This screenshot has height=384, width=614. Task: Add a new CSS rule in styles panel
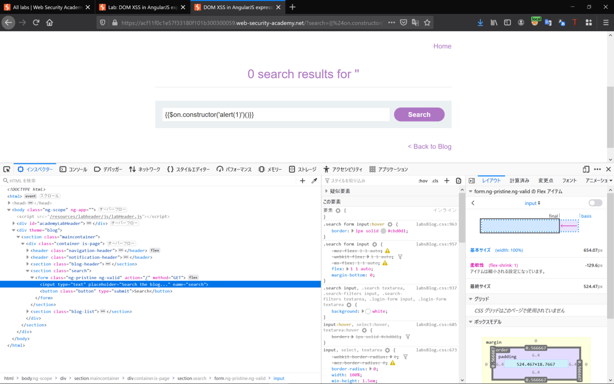[447, 181]
